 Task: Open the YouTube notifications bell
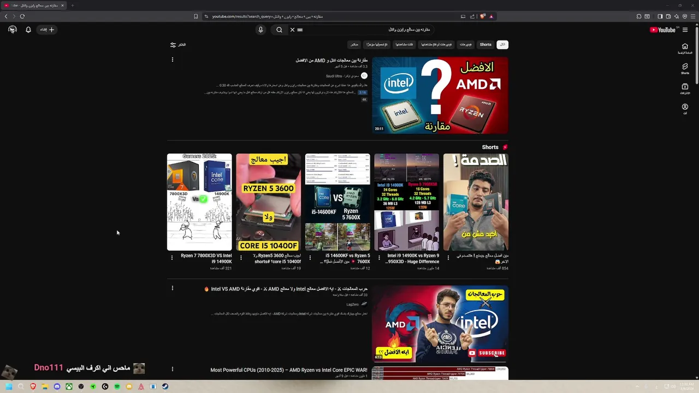[x=28, y=30]
